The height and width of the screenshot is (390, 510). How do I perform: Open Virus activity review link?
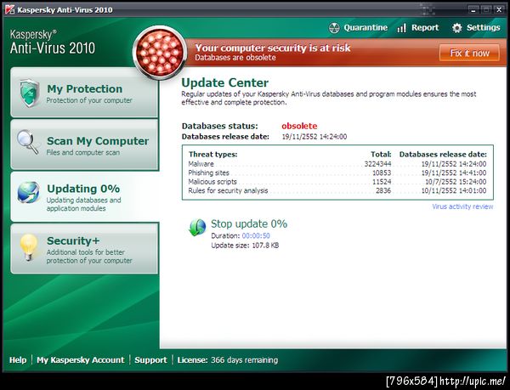[x=462, y=206]
